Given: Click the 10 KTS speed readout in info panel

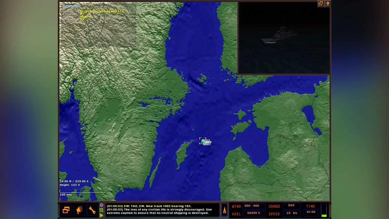Looking at the screenshot, I should (x=86, y=17).
